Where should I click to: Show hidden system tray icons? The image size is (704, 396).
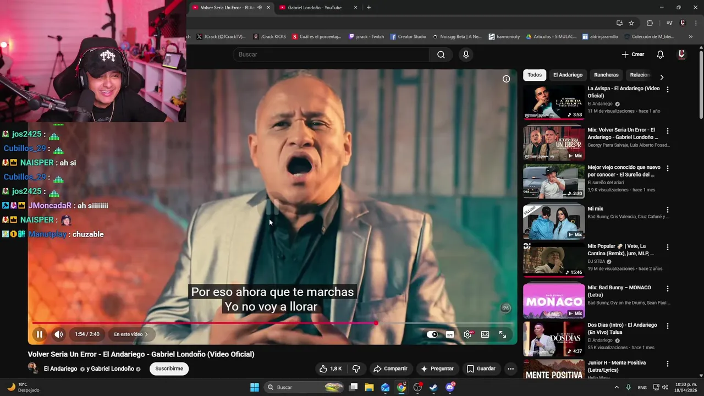pyautogui.click(x=616, y=387)
